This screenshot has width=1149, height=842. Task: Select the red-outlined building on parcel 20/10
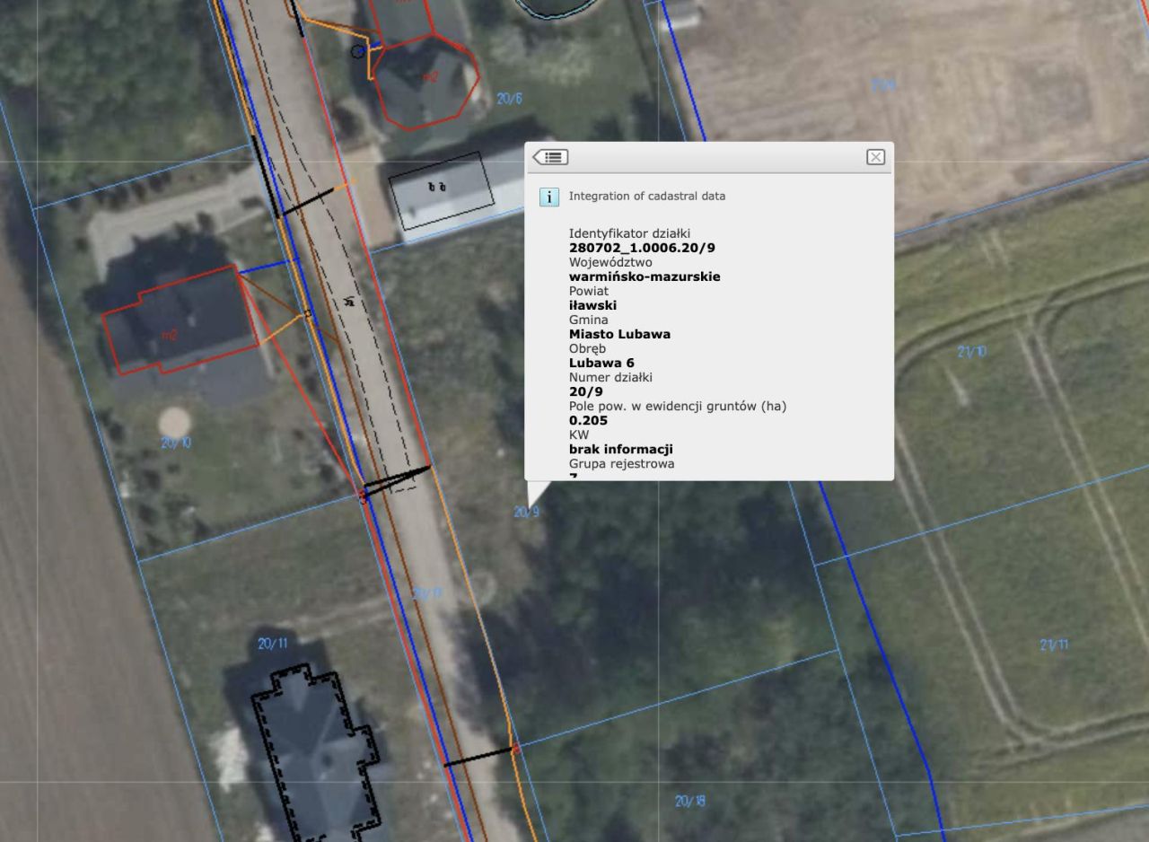(x=181, y=319)
